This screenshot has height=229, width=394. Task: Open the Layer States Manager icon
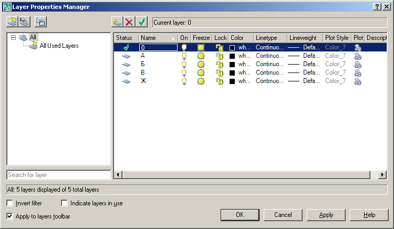pyautogui.click(x=40, y=22)
